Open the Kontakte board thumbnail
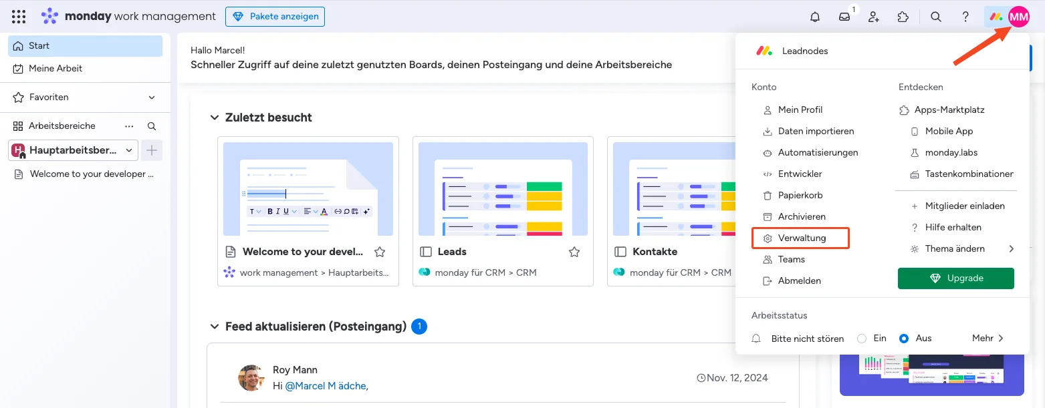Screen dimensions: 1045x408 point(673,189)
